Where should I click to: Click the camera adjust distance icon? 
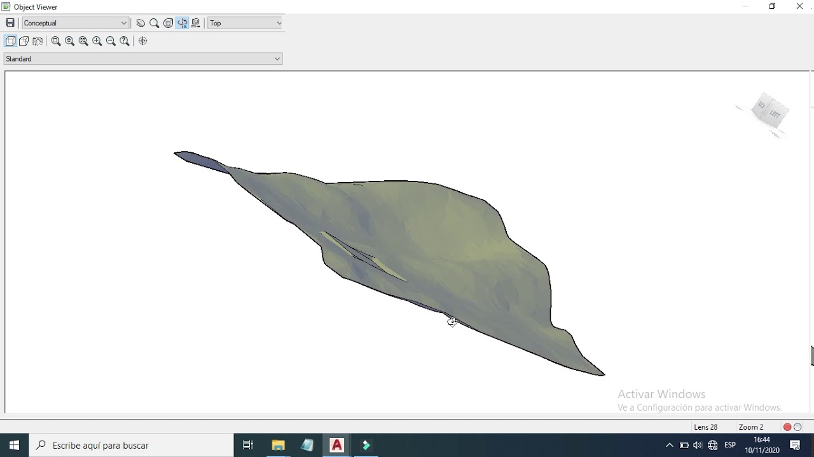pyautogui.click(x=196, y=23)
